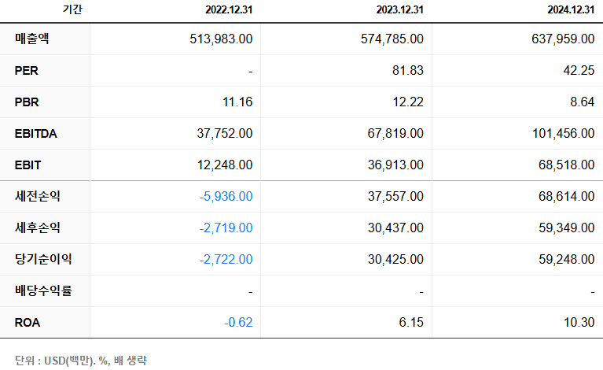This screenshot has width=603, height=370.
Task: Click the PER value 81.83
Action: [408, 71]
